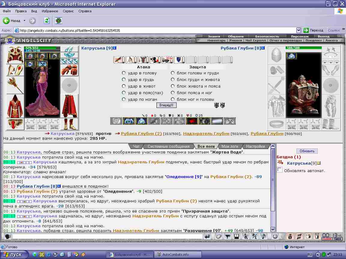Click Катруська's green HP bar 579/653
This screenshot has width=346, height=259.
pyautogui.click(x=42, y=48)
